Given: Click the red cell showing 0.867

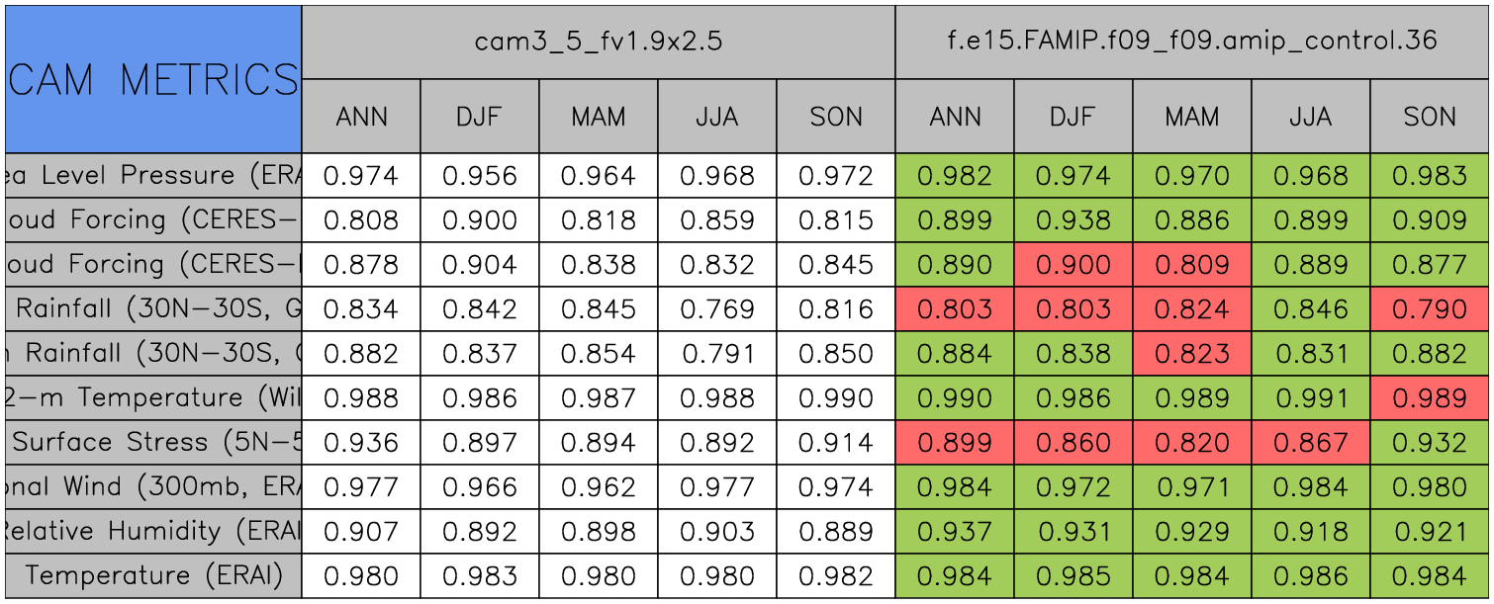Looking at the screenshot, I should click(x=1310, y=443).
